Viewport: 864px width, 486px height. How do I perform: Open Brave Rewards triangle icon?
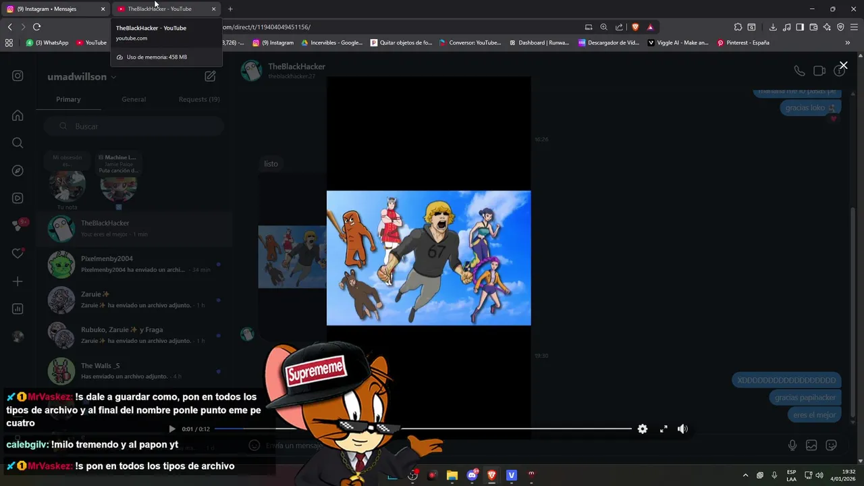[650, 27]
